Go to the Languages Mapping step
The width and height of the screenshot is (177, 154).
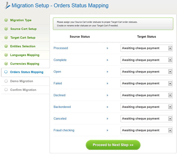click(25, 55)
